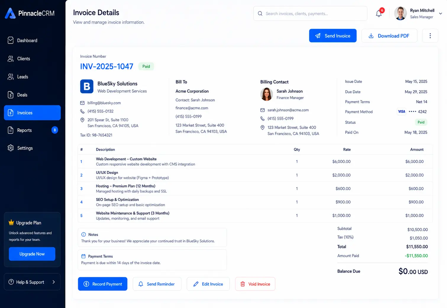Click the Upgrade Now button
This screenshot has height=308, width=447.
coord(32,254)
